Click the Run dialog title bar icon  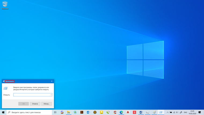(x=4, y=81)
